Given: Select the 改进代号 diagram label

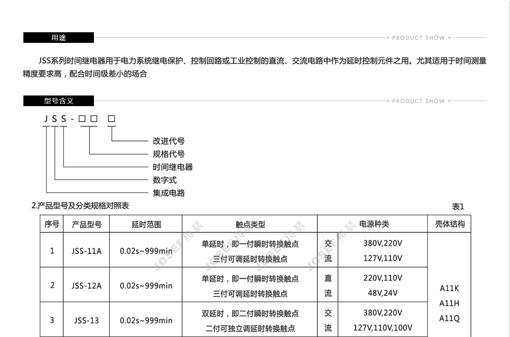Looking at the screenshot, I should point(169,141).
